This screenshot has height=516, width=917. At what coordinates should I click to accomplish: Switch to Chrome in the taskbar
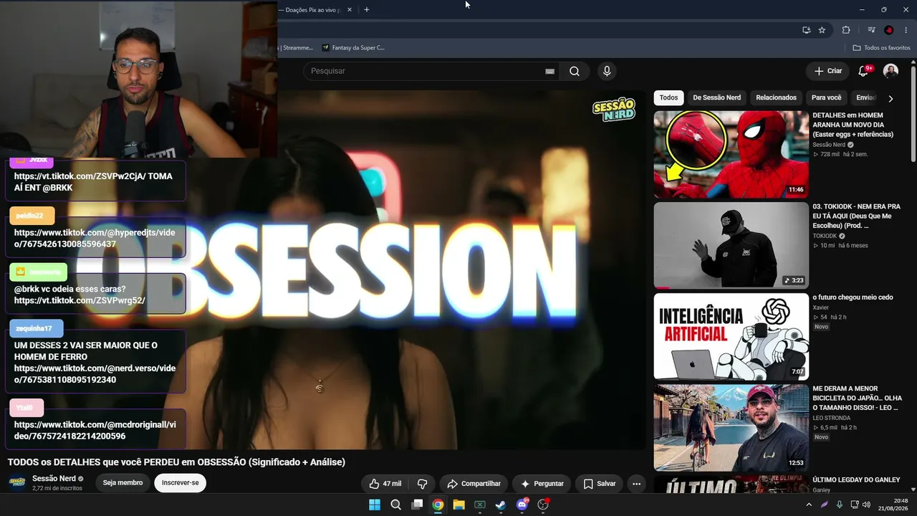coord(438,505)
